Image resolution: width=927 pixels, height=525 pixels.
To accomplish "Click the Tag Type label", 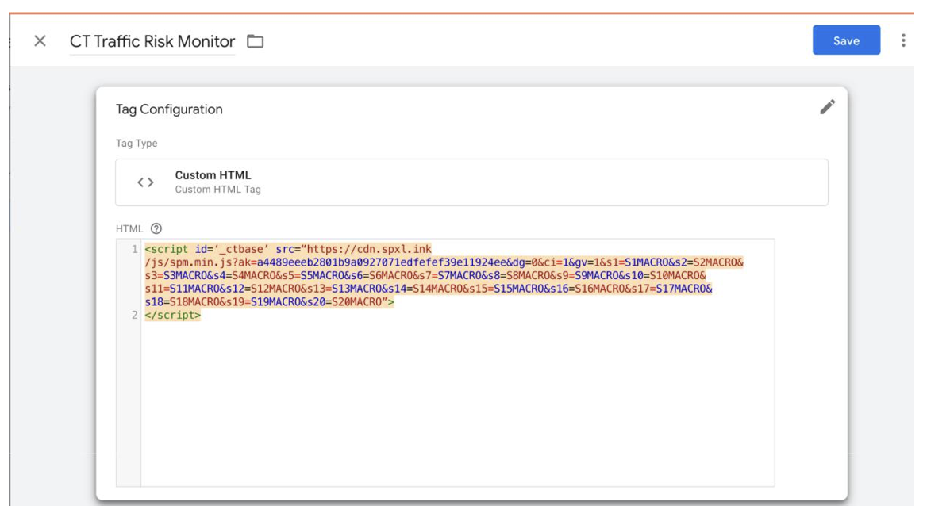I will coord(137,144).
